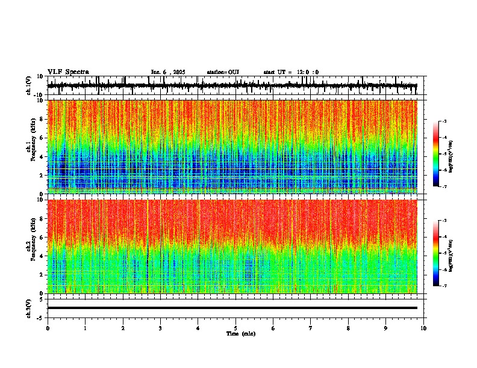Click the ch.1 color bar log(PSD) label
Viewport: 477px width, 368px height.
[451, 157]
